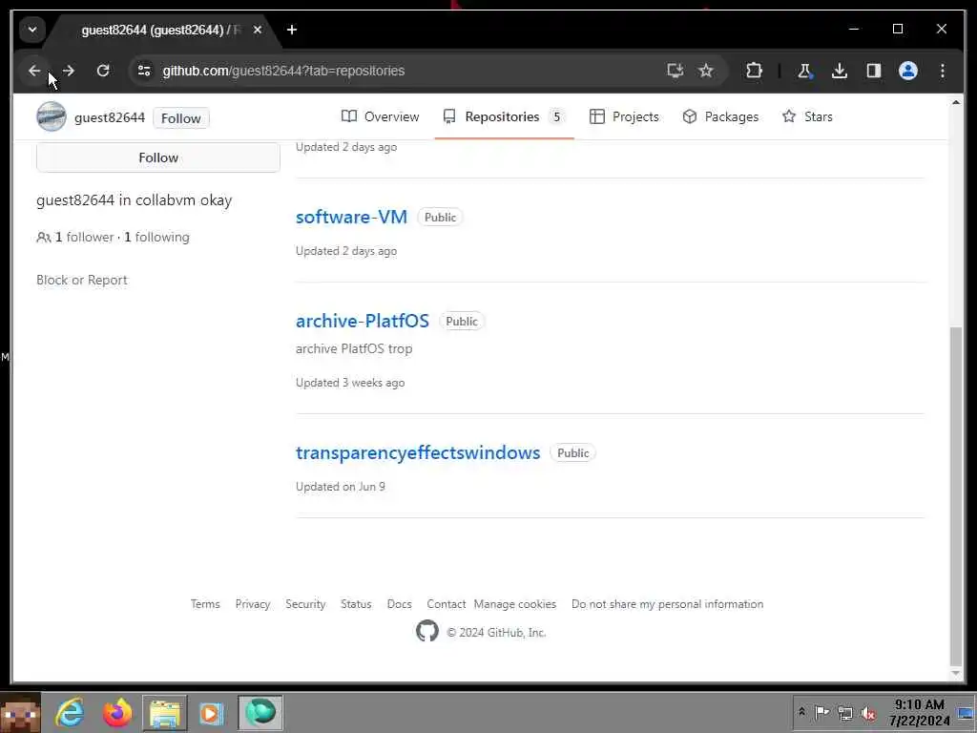Screen dimensions: 977x733
Task: Open site information icon in address bar
Action: [x=145, y=71]
